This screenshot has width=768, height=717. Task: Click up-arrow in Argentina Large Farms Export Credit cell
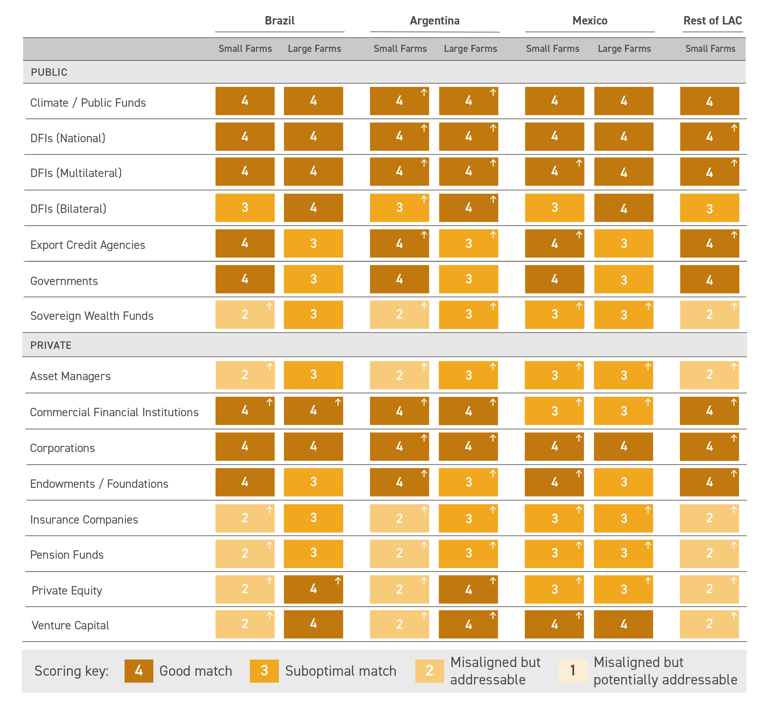[x=493, y=234]
